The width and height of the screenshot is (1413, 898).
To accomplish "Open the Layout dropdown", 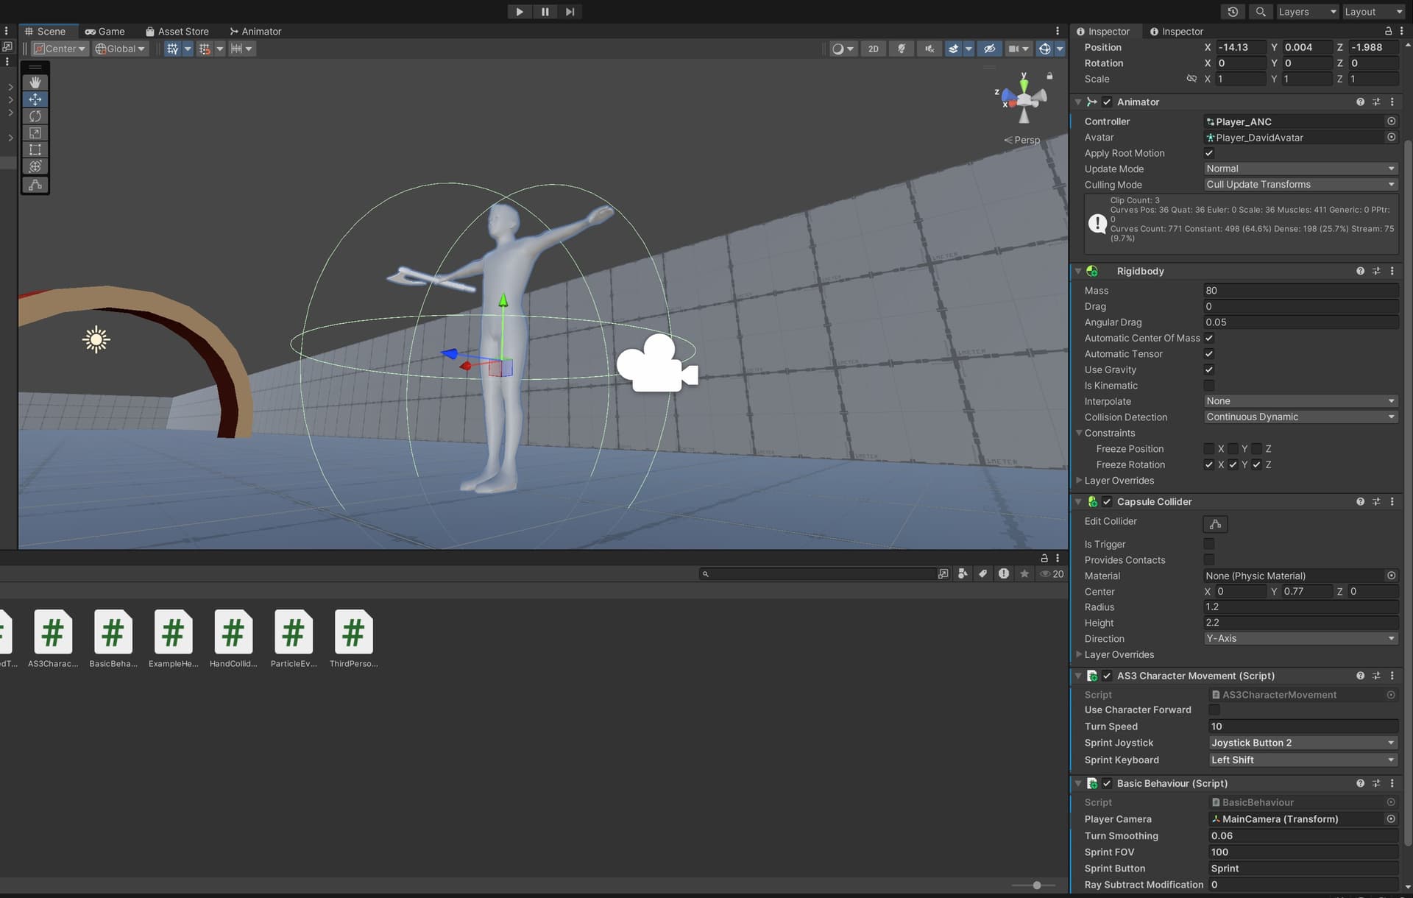I will pos(1373,12).
